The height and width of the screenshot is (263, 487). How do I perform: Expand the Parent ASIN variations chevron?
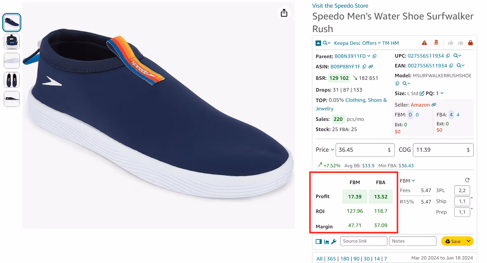tap(369, 56)
